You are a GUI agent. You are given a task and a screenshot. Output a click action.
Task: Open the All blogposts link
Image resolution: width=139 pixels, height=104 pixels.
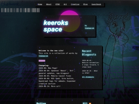(x=88, y=77)
